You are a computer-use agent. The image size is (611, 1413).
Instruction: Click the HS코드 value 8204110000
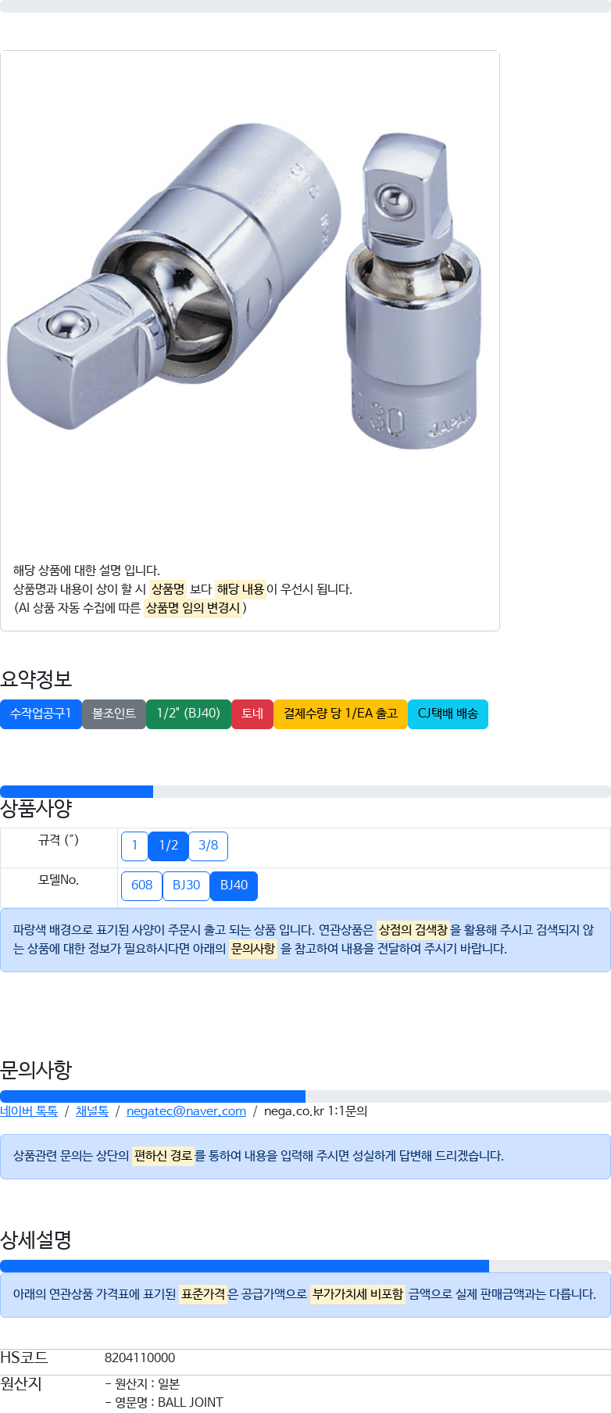pos(140,1358)
